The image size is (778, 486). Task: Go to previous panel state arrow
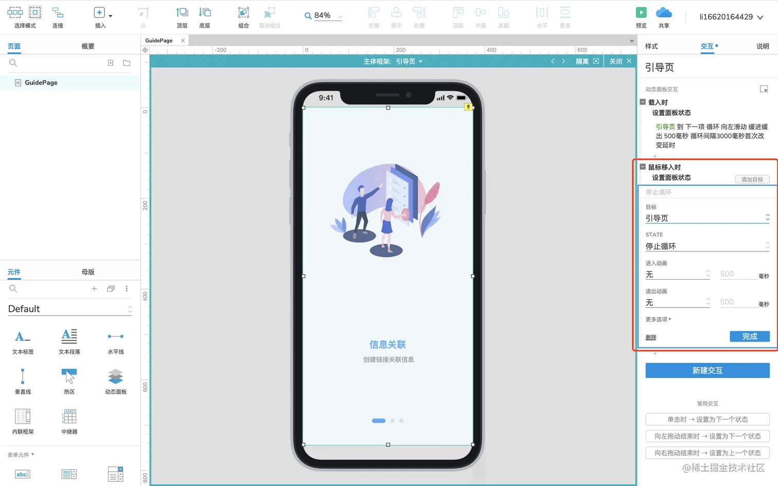coord(553,61)
